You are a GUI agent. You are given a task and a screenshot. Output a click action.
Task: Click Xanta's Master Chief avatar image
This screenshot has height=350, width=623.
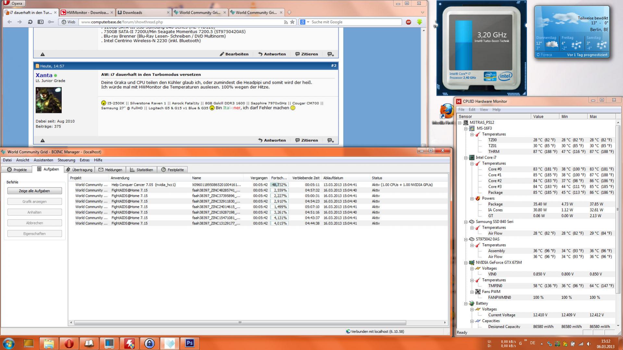click(48, 100)
